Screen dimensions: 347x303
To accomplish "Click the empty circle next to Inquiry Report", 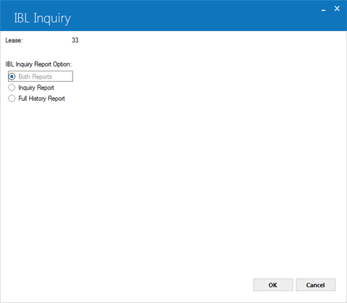I will 11,88.
